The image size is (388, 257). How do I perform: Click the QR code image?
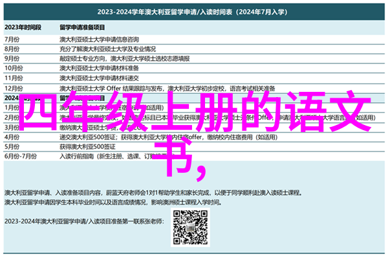click(x=190, y=227)
